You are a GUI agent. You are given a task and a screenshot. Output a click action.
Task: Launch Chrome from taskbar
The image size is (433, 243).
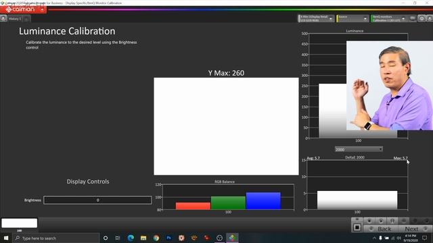coord(156,238)
